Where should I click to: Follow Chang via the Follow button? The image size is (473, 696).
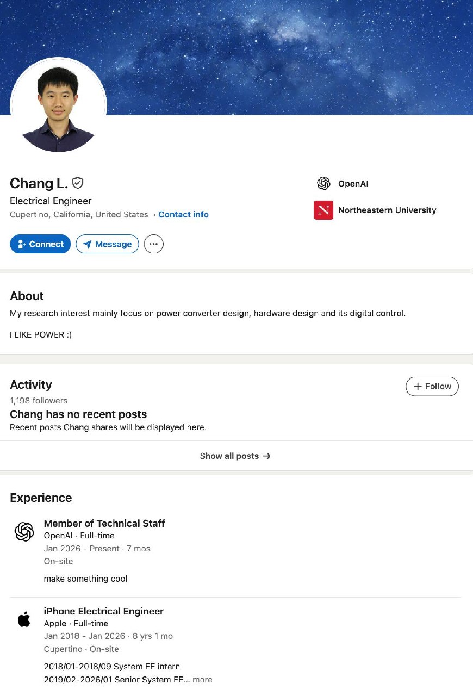coord(432,386)
